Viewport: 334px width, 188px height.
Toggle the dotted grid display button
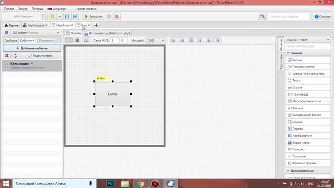(x=68, y=40)
